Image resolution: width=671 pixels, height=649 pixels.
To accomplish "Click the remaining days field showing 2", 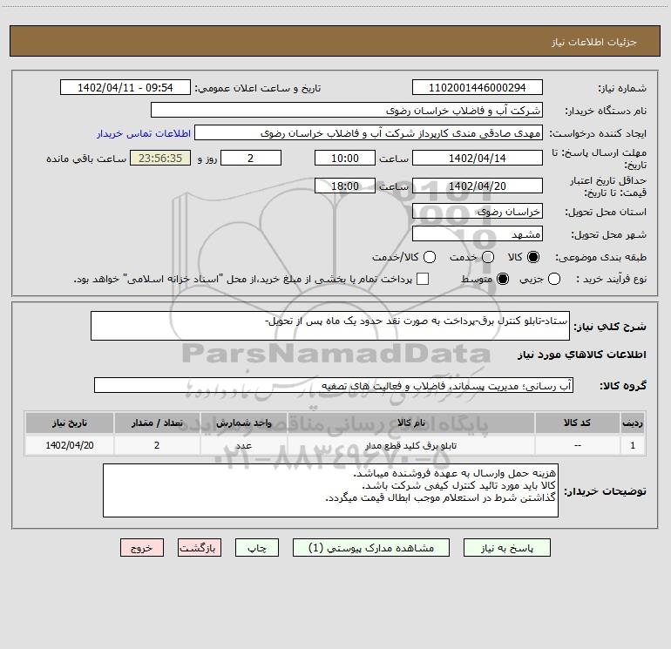I will (251, 158).
